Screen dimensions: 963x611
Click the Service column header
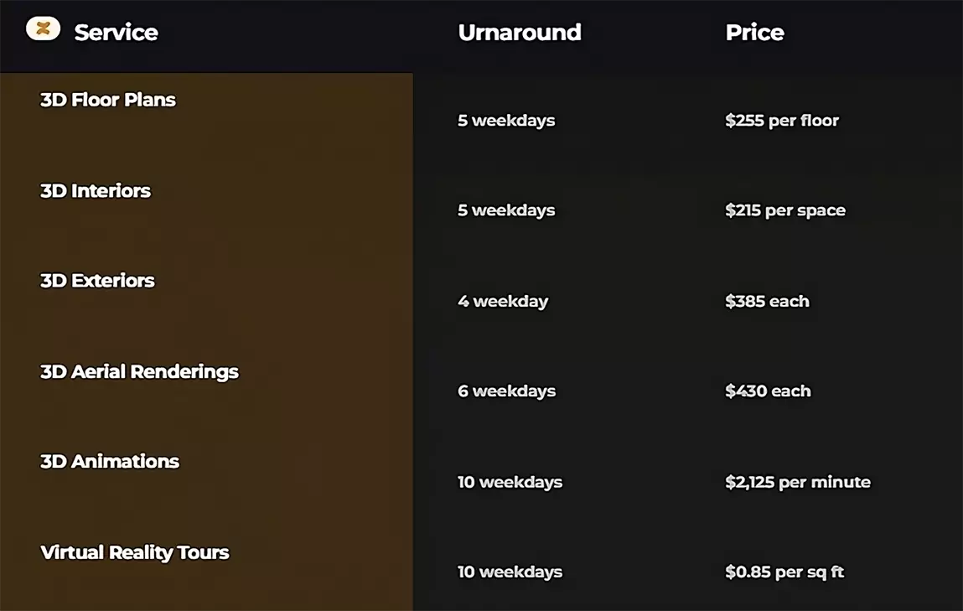click(116, 33)
